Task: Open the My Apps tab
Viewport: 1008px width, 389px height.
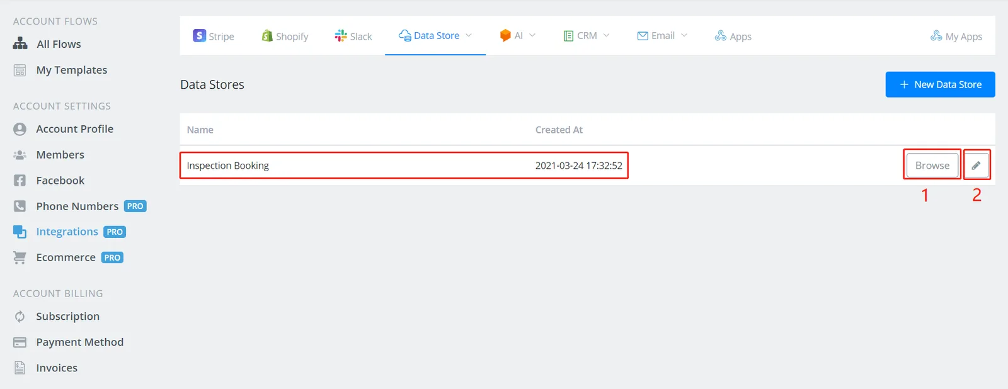Action: pyautogui.click(x=956, y=36)
